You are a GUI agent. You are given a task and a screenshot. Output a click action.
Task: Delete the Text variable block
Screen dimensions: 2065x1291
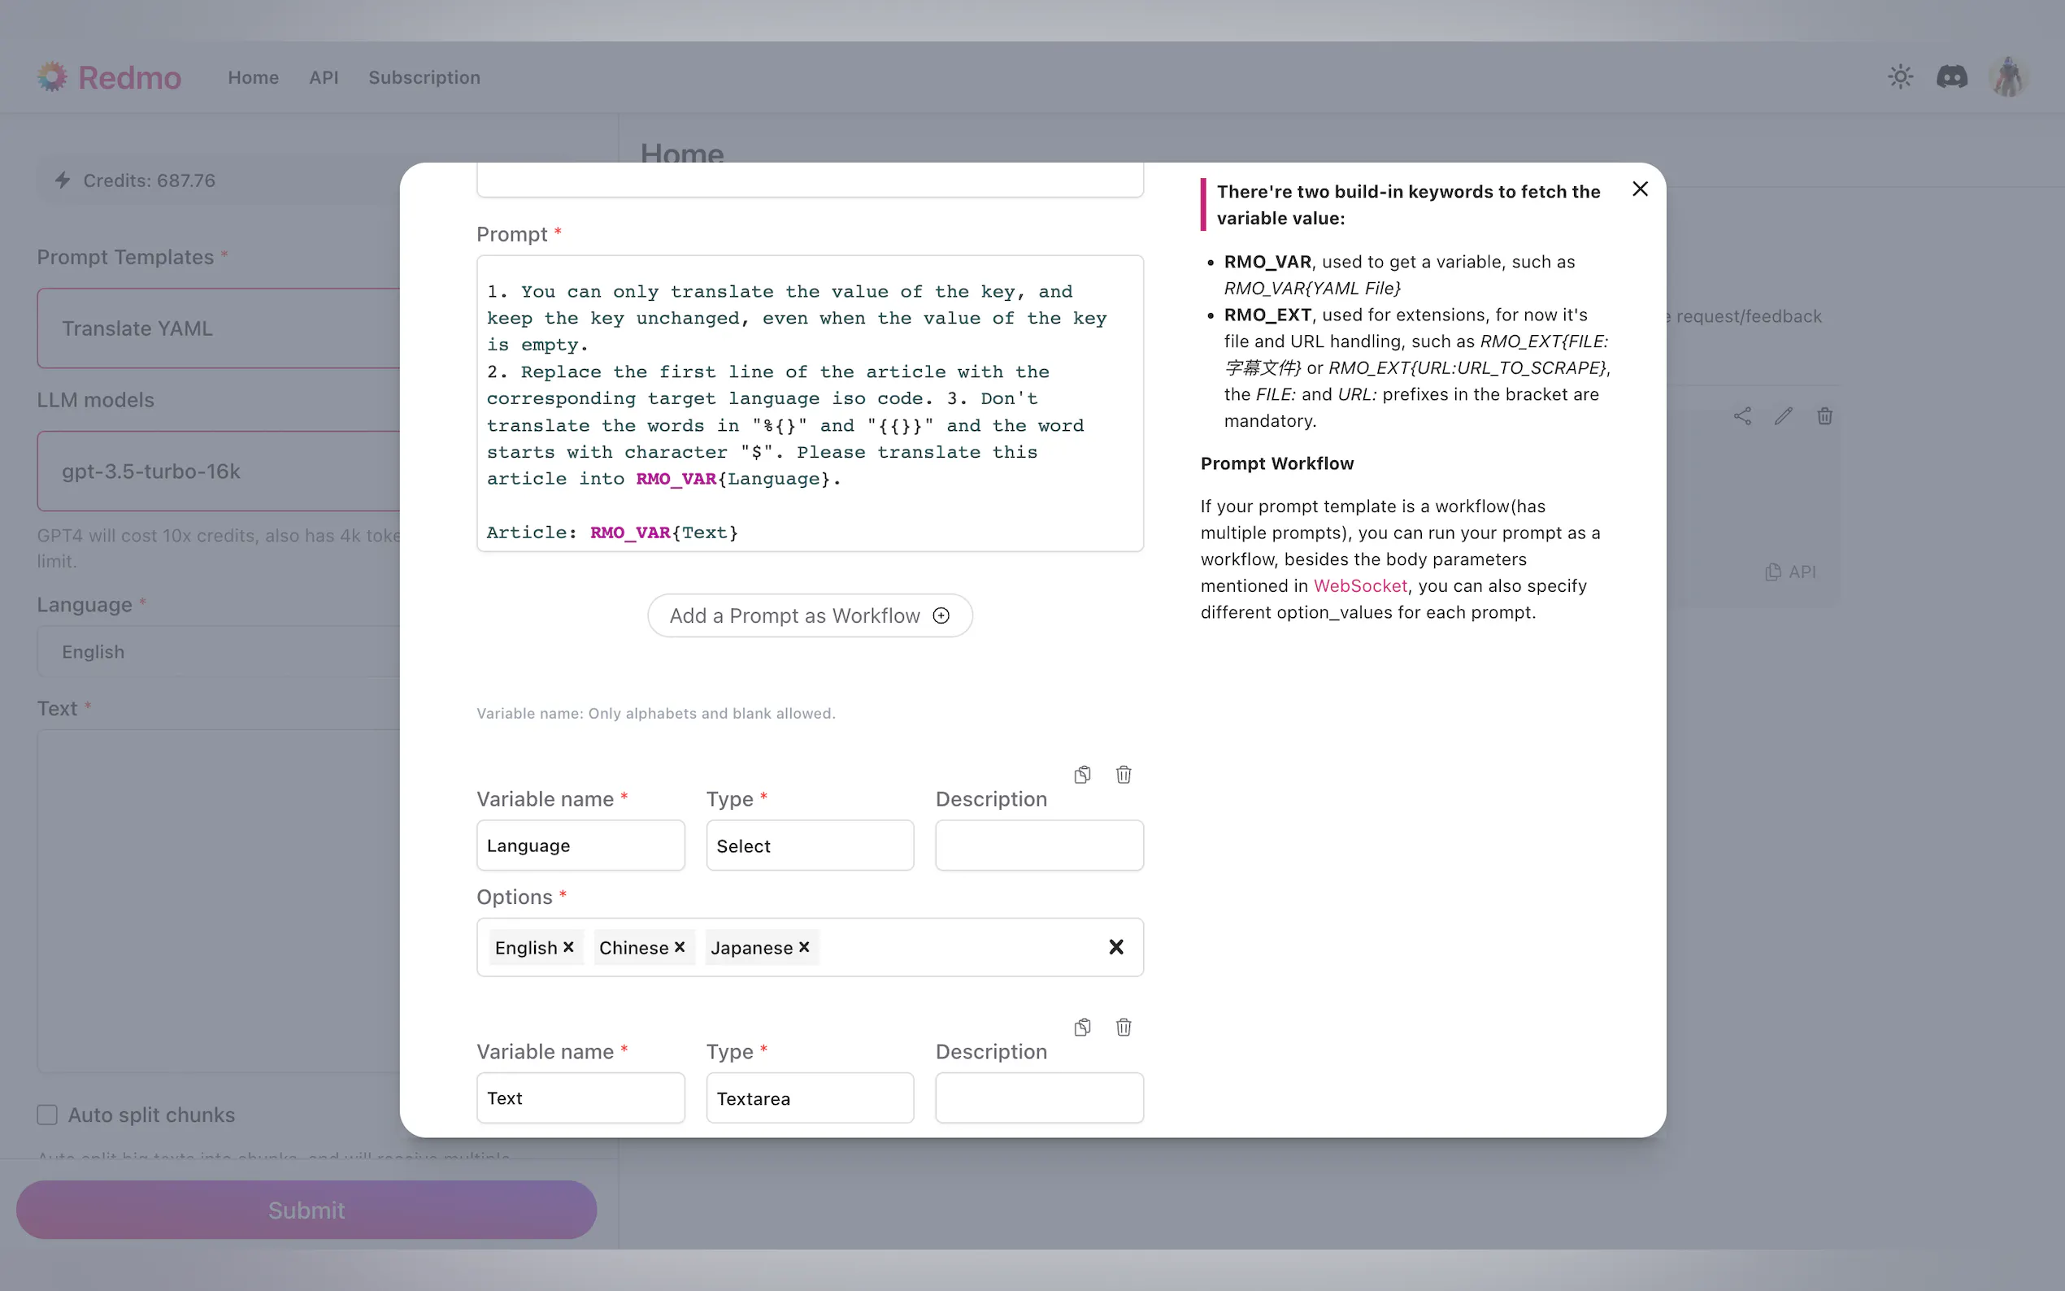(x=1124, y=1027)
